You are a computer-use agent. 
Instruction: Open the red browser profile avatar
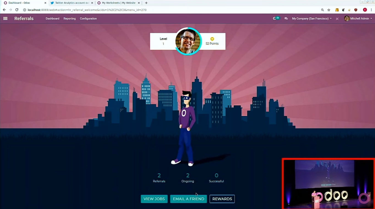[365, 10]
